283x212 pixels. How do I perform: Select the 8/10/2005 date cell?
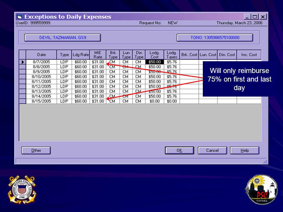click(41, 77)
